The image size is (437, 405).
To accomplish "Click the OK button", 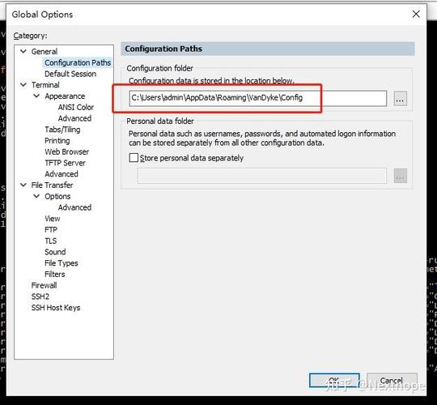I will (334, 381).
